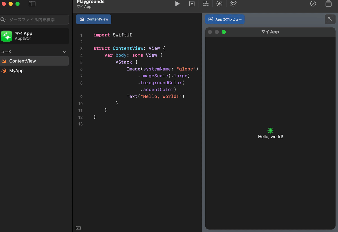The height and width of the screenshot is (232, 338).
Task: Click the Image(systemName: "globe") line
Action: pyautogui.click(x=163, y=69)
